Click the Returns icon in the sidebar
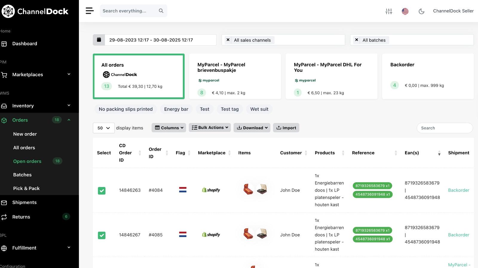 point(4,217)
